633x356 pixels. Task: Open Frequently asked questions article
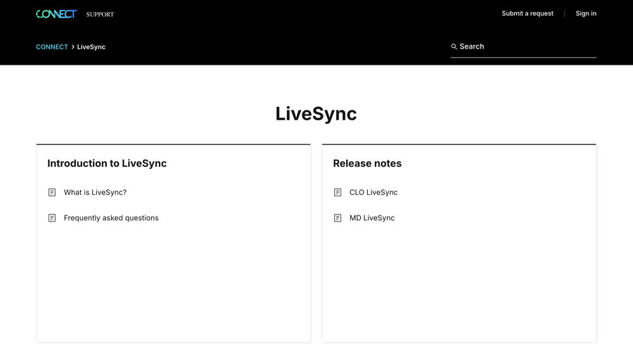[111, 218]
